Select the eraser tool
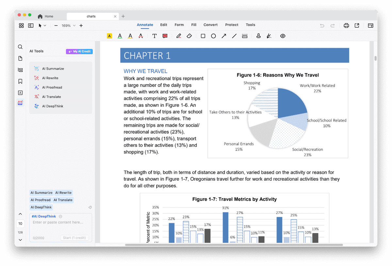Viewport: 392px width, 266px height. coord(189,36)
